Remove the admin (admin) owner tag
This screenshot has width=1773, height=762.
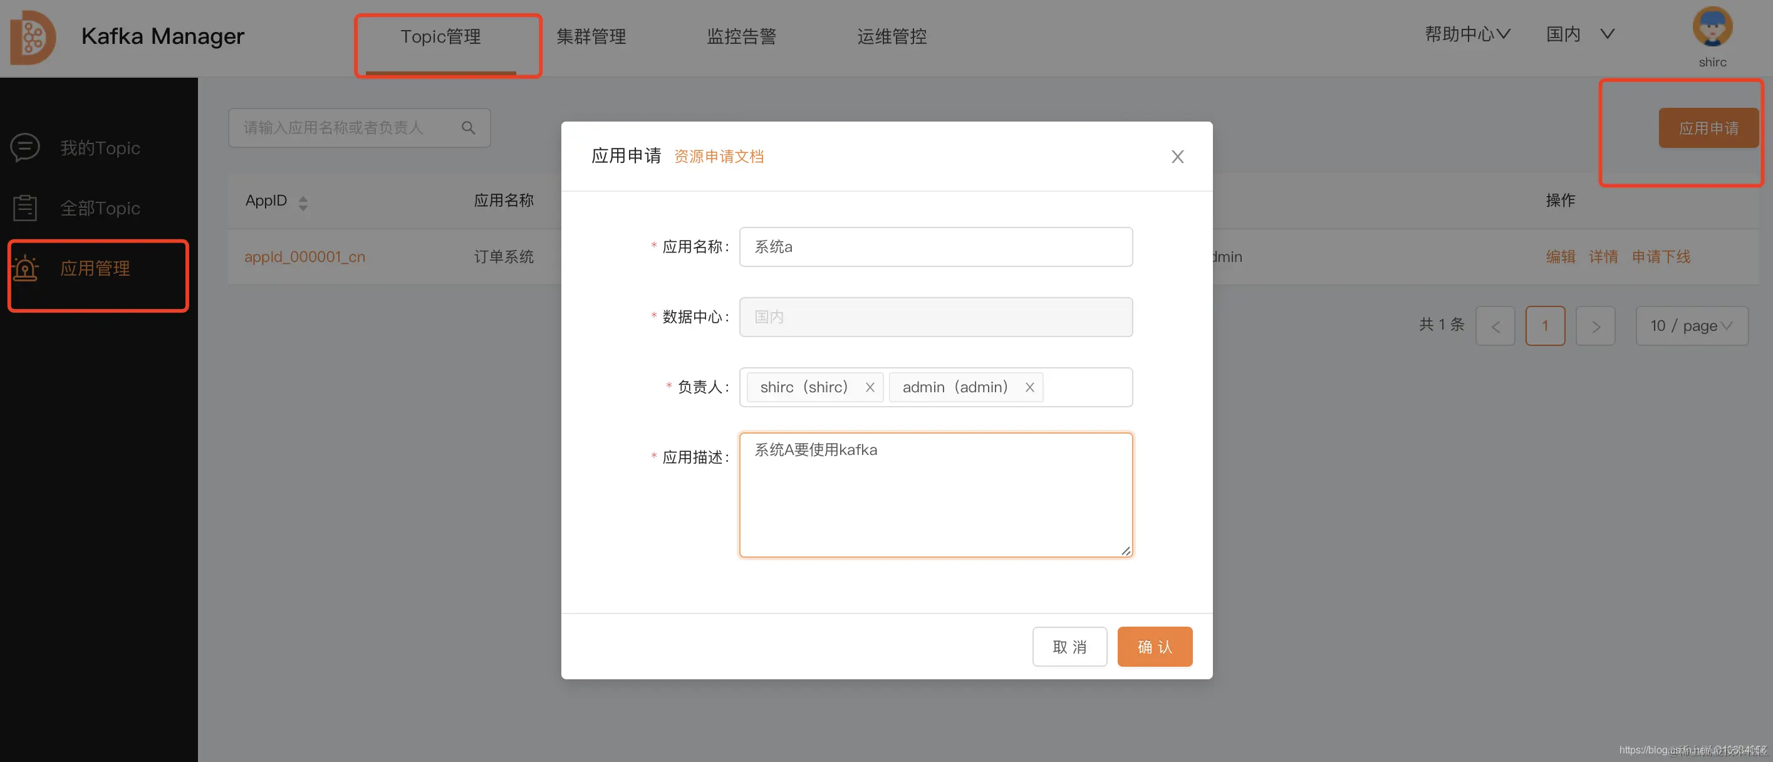[1030, 387]
